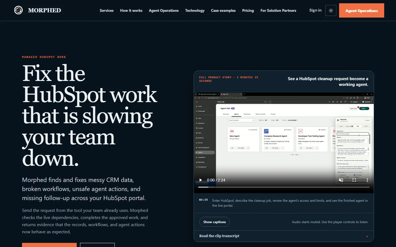
Task: Click 'Morphed finds and fixes messy CRM data' paragraph
Action: click(84, 189)
